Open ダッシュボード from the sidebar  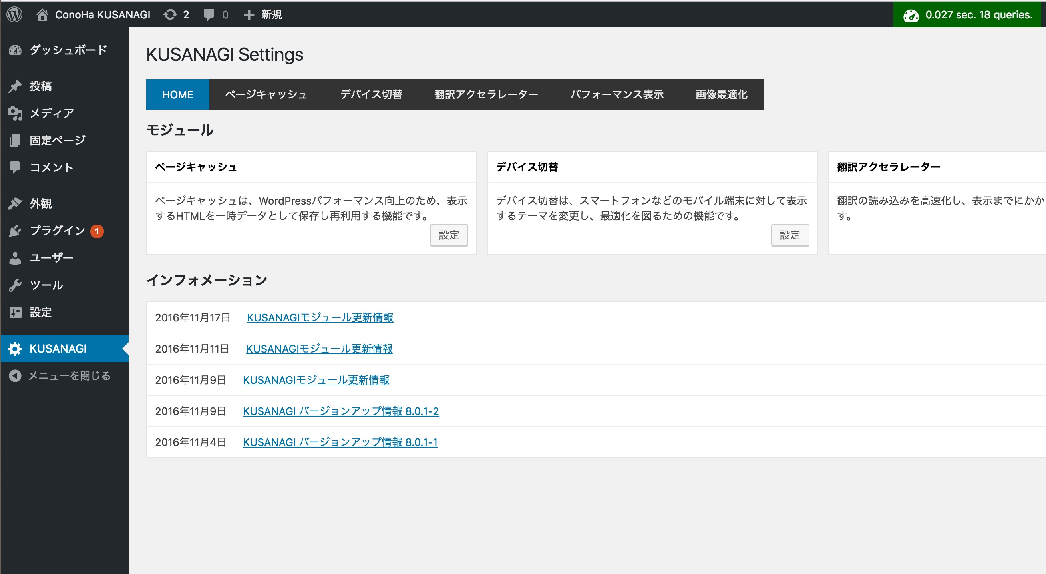click(65, 50)
